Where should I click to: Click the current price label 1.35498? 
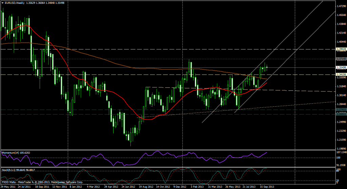tap(341, 67)
